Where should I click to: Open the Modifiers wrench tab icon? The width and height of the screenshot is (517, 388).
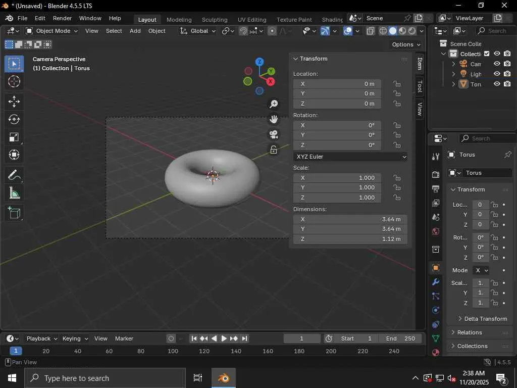point(436,282)
